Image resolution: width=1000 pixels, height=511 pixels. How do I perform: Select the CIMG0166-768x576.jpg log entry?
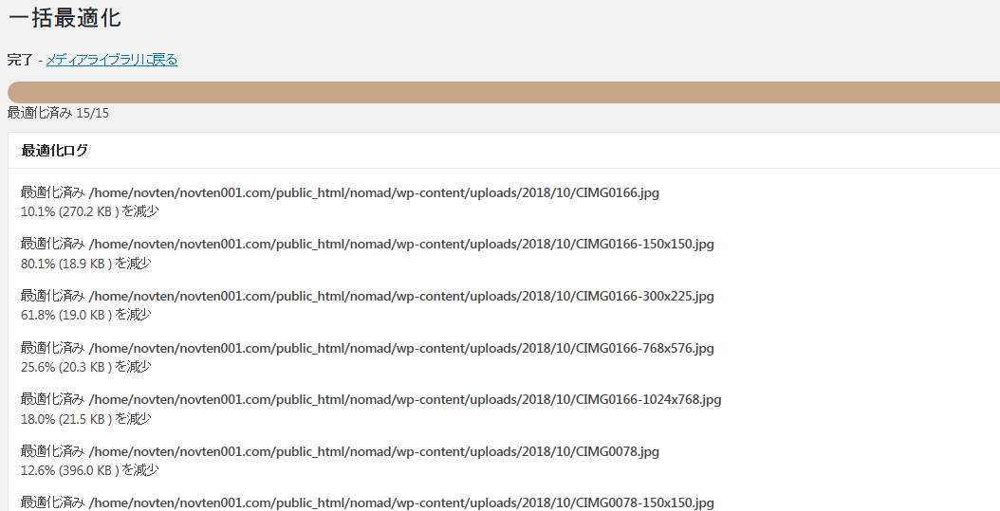pyautogui.click(x=401, y=348)
